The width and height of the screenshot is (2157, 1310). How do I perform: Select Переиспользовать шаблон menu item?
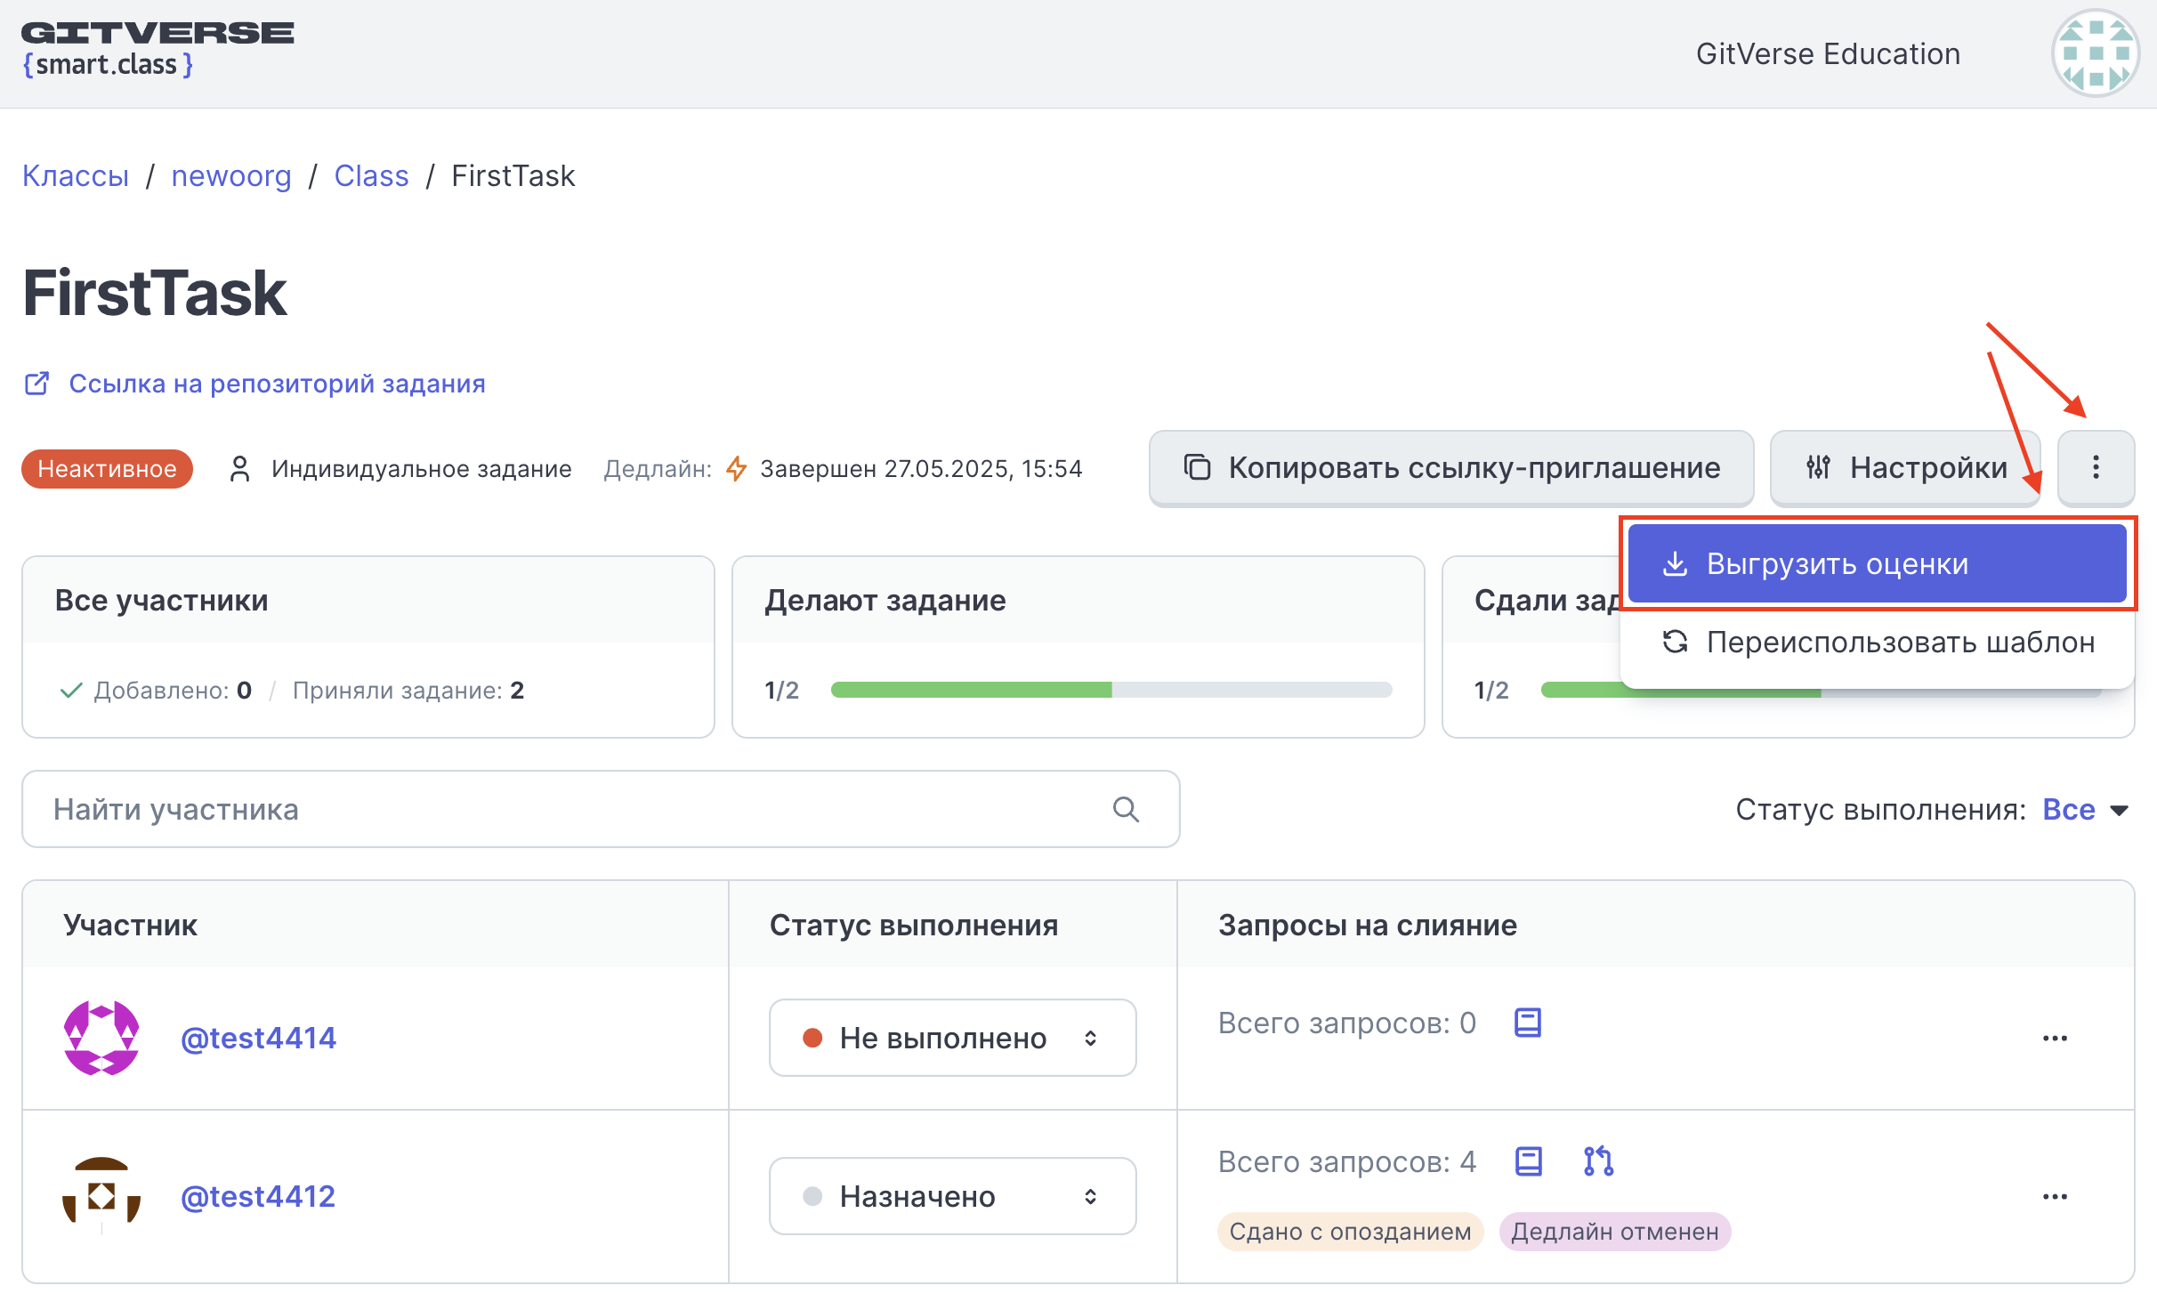[1877, 642]
